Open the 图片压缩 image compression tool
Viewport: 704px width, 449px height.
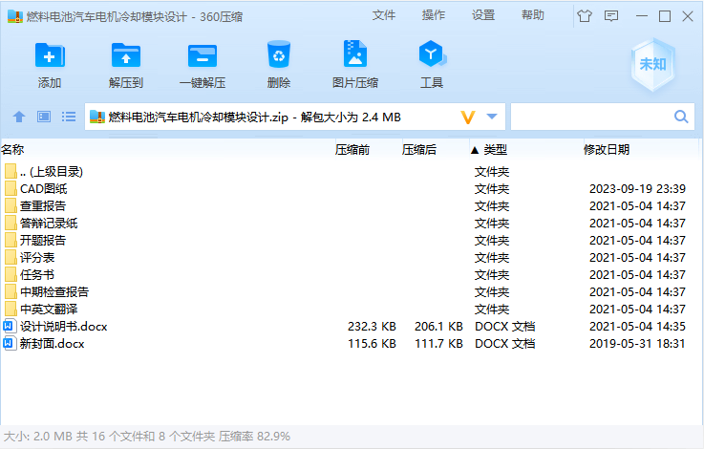pyautogui.click(x=355, y=53)
